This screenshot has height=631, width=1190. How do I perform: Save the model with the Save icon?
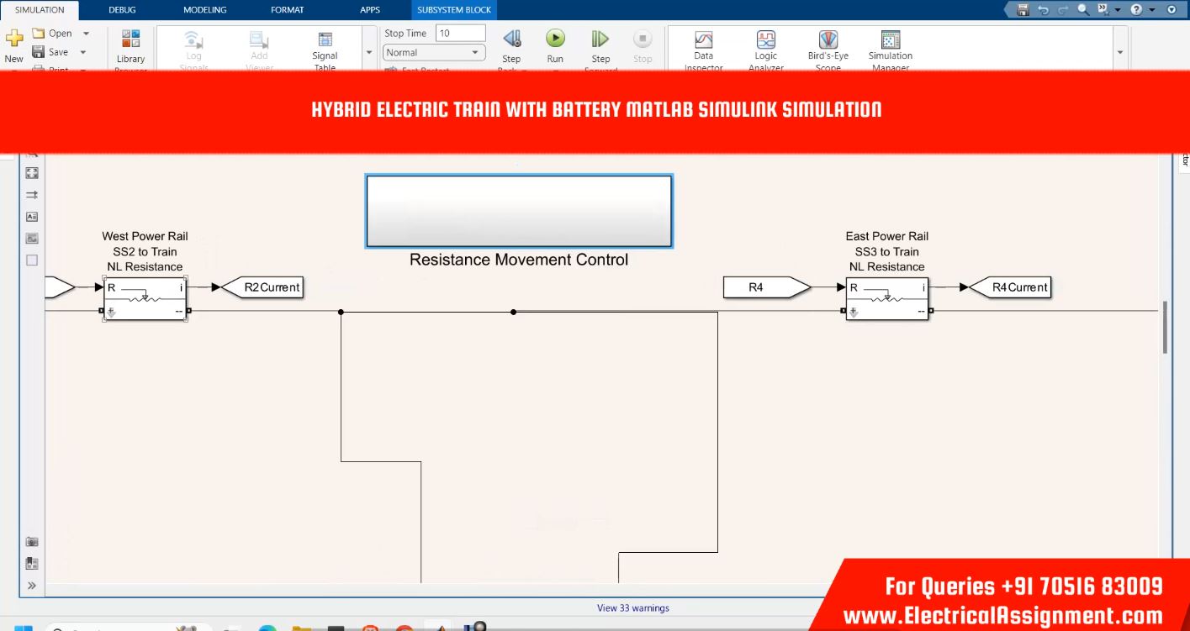tap(39, 52)
